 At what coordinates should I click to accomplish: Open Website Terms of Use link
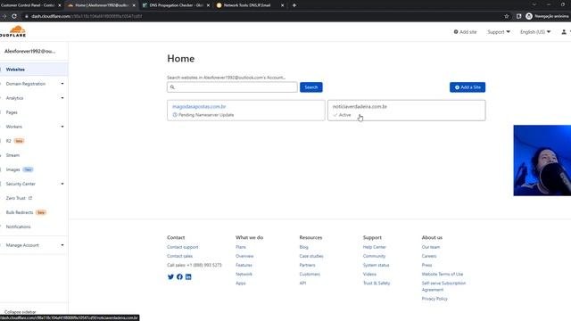tap(443, 274)
